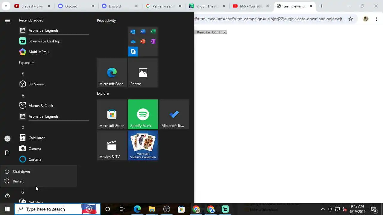Select Restart from the power menu
The width and height of the screenshot is (383, 215).
39,181
